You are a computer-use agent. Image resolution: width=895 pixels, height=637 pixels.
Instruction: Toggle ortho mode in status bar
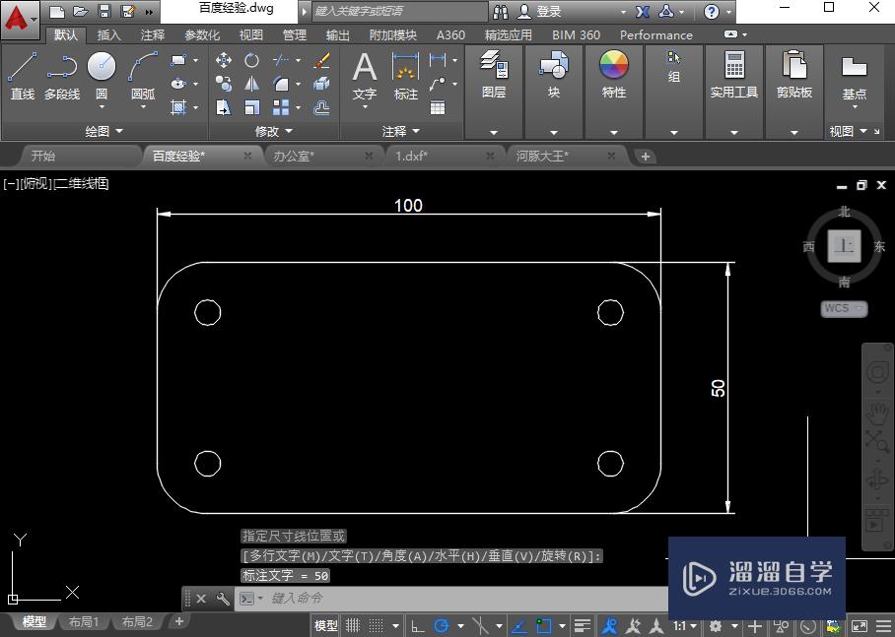[x=418, y=625]
